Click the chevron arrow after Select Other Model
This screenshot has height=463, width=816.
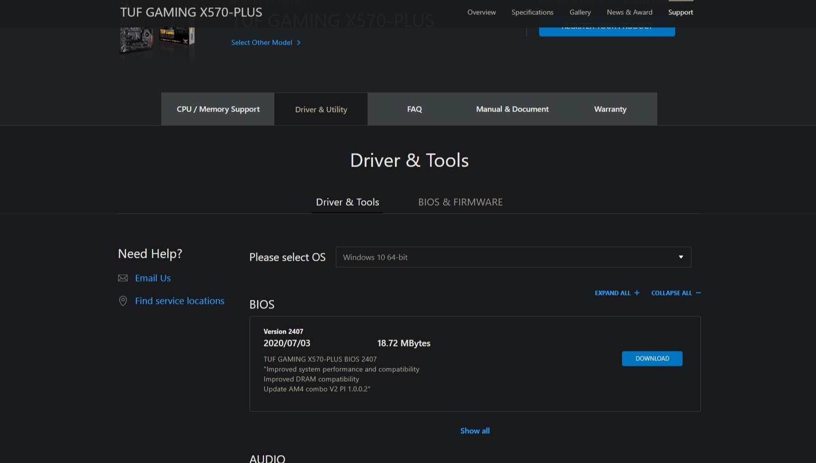tap(299, 43)
